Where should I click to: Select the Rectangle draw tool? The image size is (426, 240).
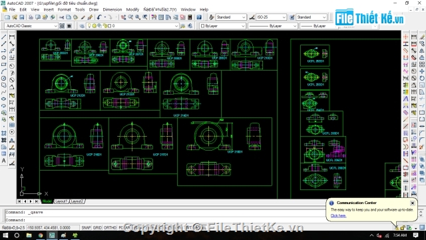pos(4,65)
